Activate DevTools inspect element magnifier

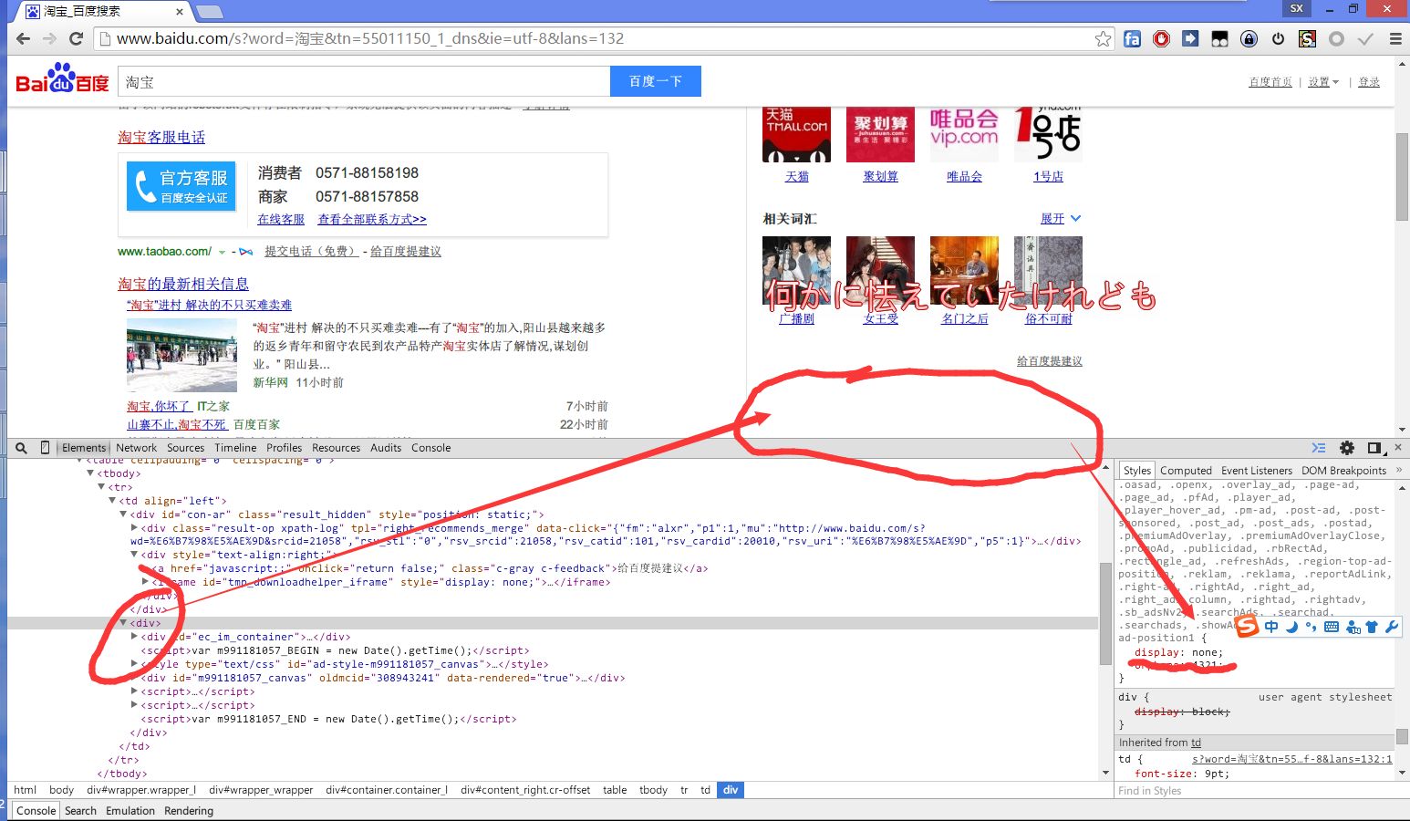(21, 448)
